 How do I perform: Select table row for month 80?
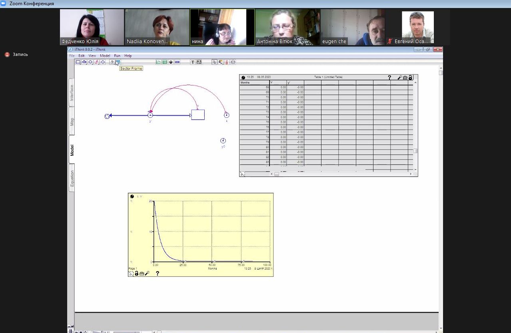[x=326, y=147]
